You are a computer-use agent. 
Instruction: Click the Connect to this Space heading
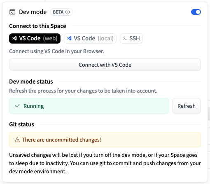tap(37, 26)
